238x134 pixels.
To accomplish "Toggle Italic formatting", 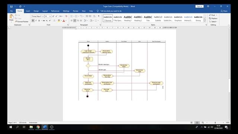I will point(36,20).
